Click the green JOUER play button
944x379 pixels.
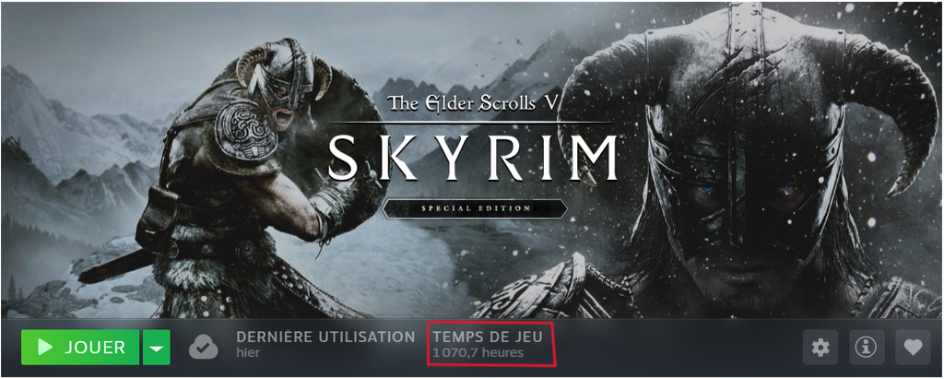click(x=80, y=347)
